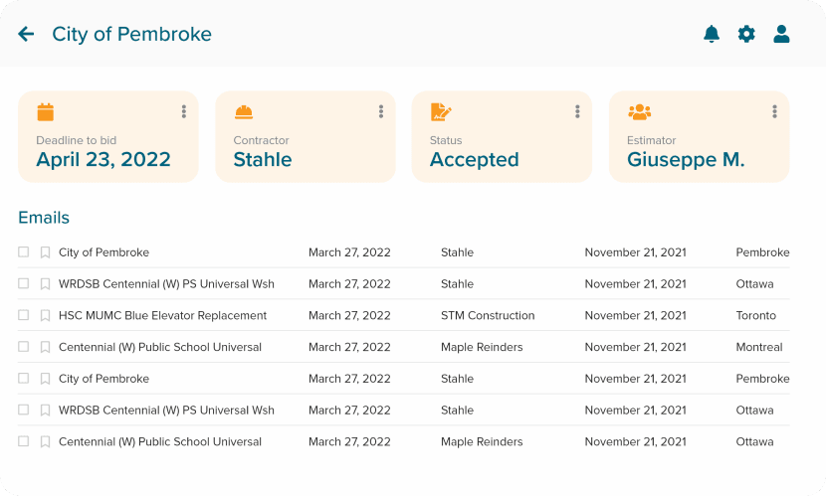Tick the checkbox for the Montreal email row
This screenshot has height=496, width=826.
click(24, 348)
